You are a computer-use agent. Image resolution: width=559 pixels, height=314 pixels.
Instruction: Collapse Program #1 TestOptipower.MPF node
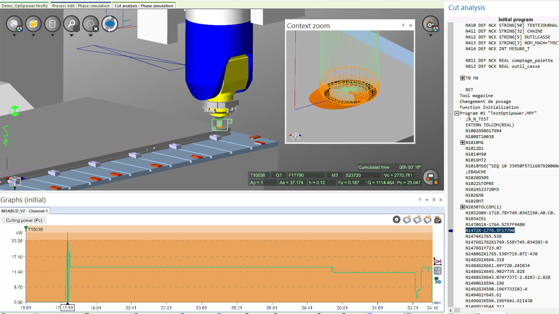click(457, 113)
